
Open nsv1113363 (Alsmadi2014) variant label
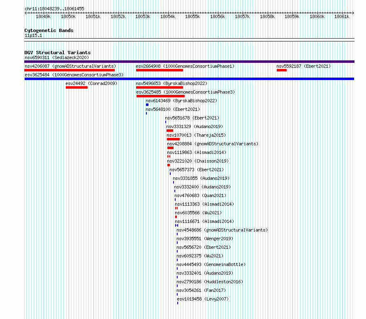[x=204, y=204]
